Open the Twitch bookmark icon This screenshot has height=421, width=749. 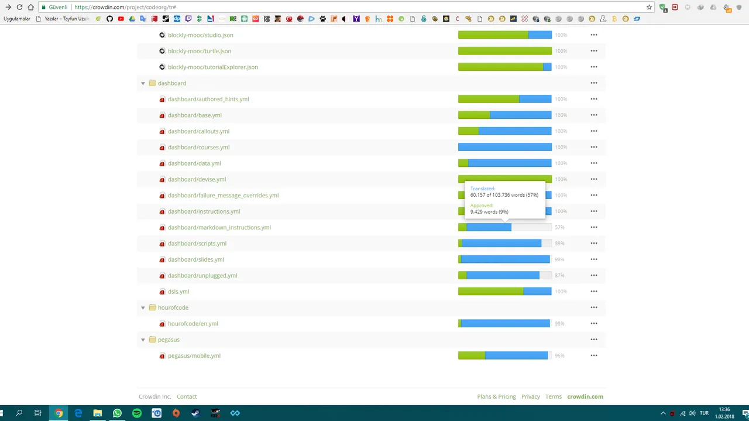coord(188,19)
